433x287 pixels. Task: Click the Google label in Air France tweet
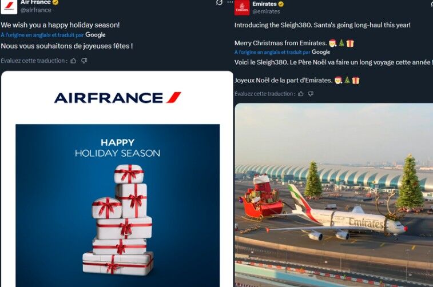click(96, 35)
